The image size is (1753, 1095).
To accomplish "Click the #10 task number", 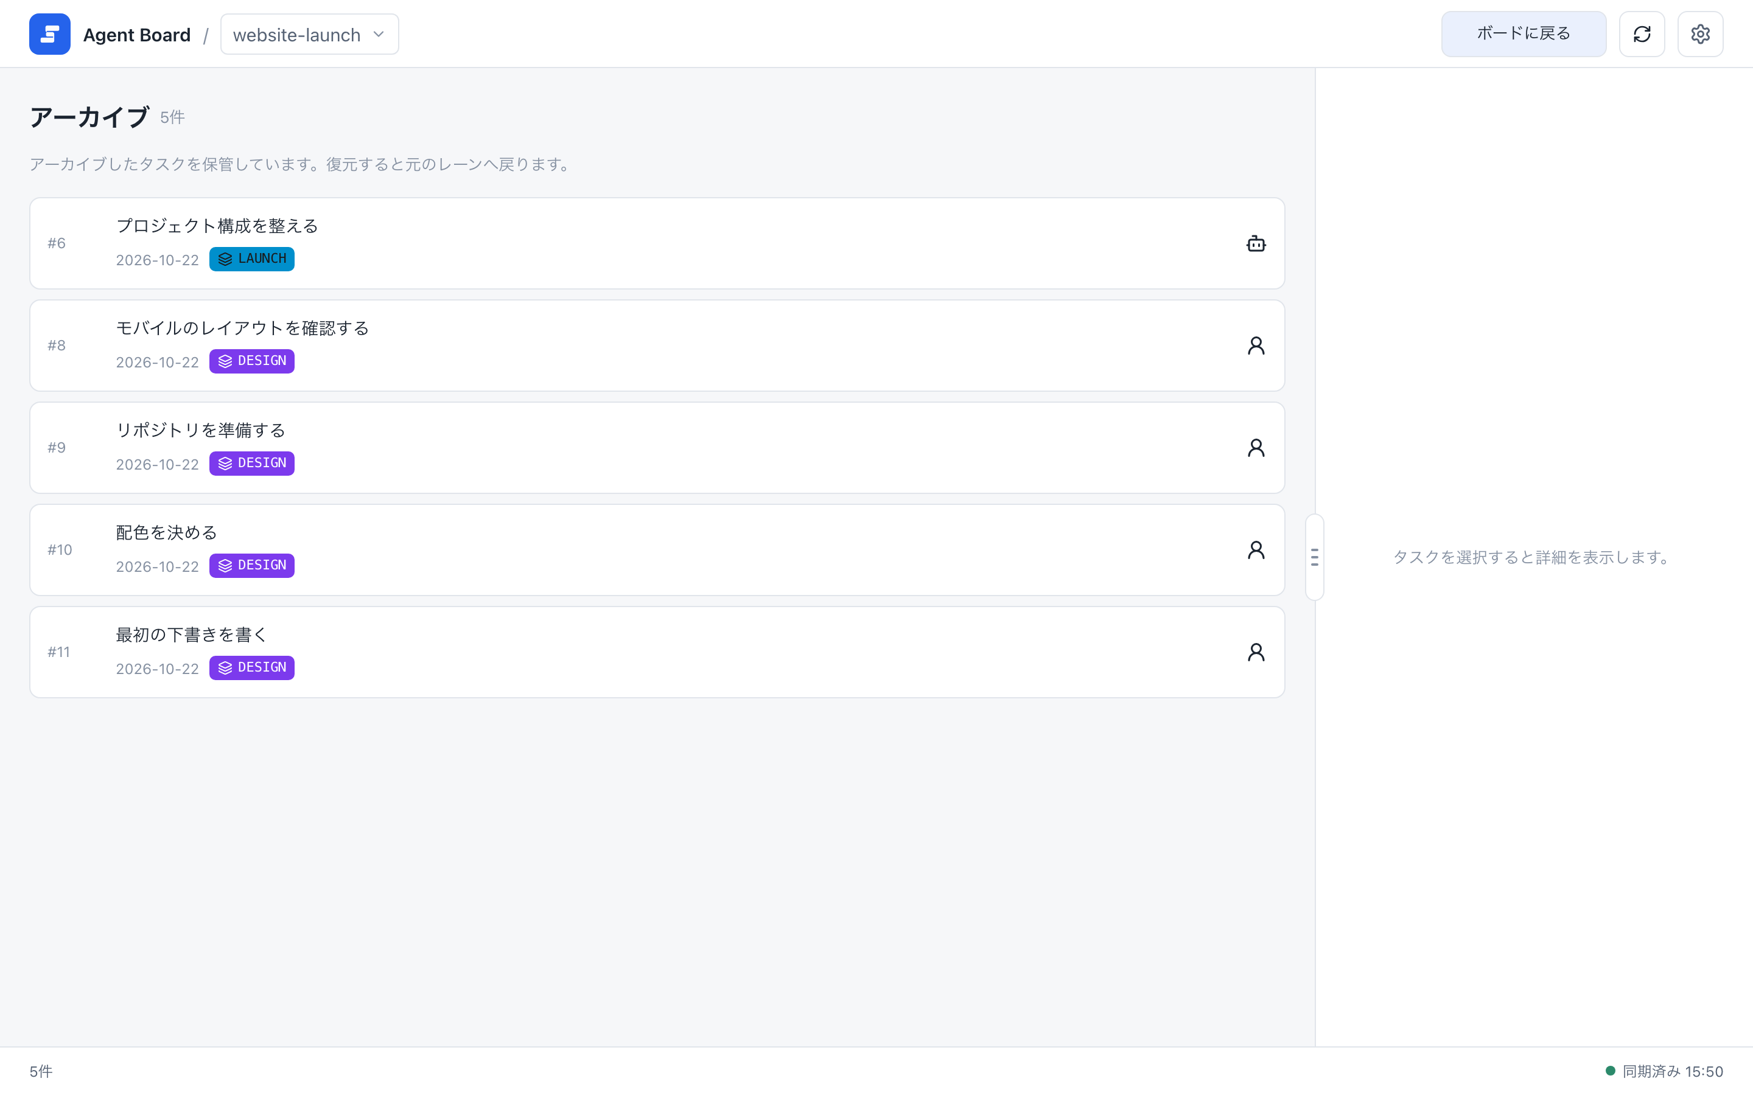I will (60, 550).
